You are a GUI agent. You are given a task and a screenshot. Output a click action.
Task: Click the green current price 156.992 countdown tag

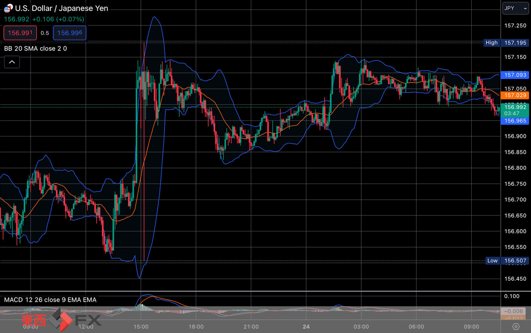515,110
